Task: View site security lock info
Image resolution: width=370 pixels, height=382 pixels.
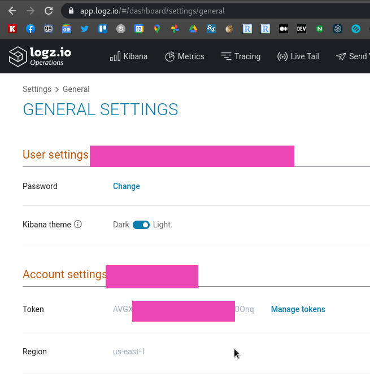Action: [71, 11]
